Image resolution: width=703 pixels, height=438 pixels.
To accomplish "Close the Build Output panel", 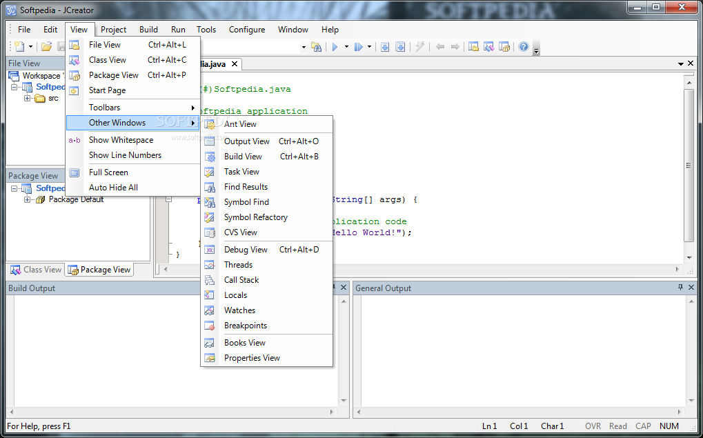I will (x=344, y=288).
